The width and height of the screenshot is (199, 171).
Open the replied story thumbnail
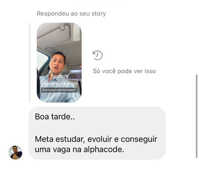[59, 62]
